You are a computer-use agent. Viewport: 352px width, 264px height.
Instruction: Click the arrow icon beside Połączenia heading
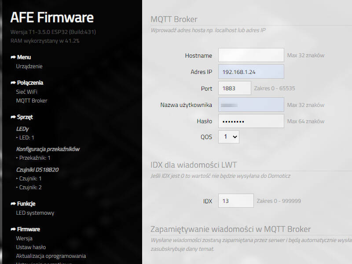[13, 83]
